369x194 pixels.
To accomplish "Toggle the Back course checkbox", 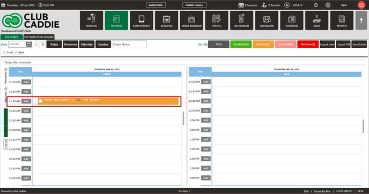I will pos(16,52).
